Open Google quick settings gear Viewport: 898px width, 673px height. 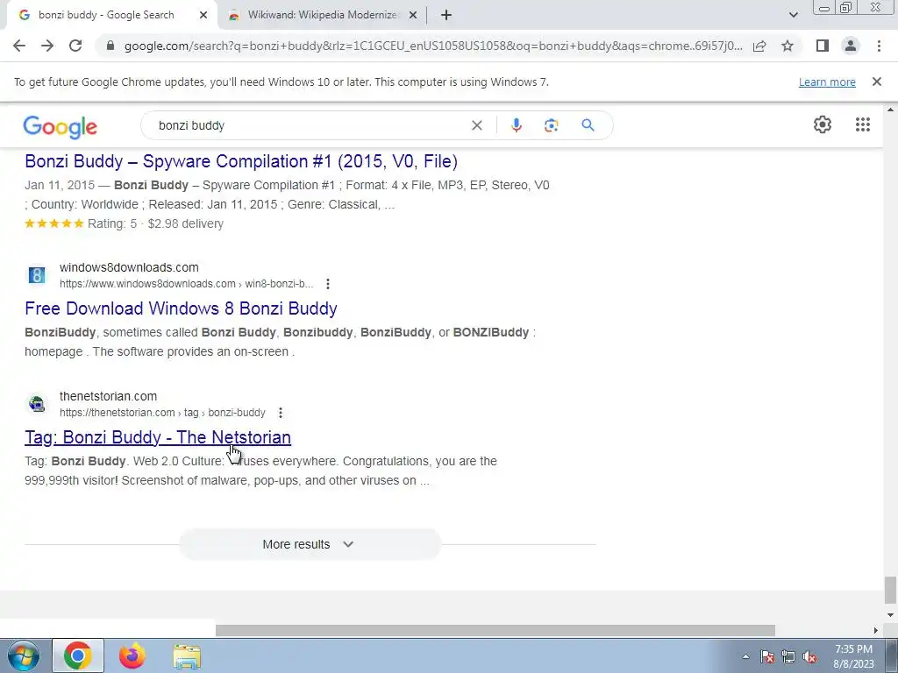coord(823,124)
